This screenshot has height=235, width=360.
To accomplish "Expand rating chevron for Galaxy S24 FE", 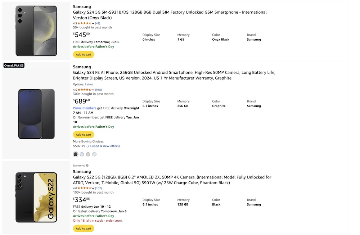I will click(x=93, y=90).
